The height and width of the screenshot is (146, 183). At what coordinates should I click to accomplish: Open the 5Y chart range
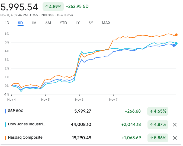tap(91, 23)
